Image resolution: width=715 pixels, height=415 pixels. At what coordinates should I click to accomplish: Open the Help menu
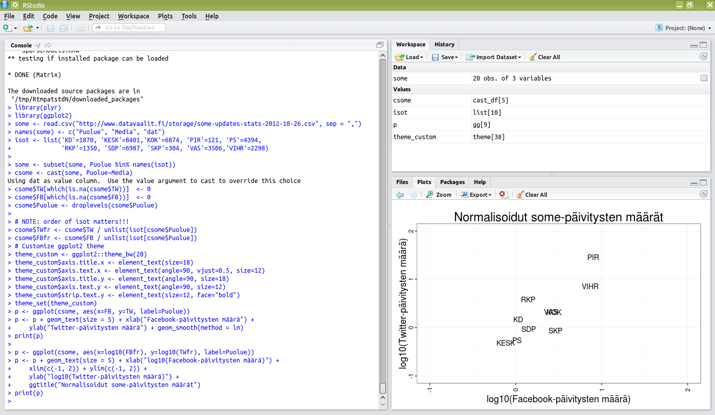click(212, 16)
